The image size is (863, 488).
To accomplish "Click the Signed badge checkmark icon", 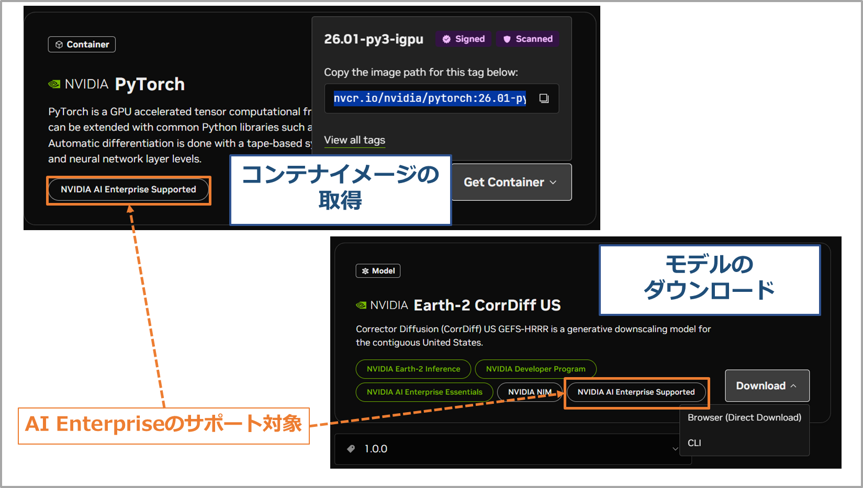I will pyautogui.click(x=446, y=39).
